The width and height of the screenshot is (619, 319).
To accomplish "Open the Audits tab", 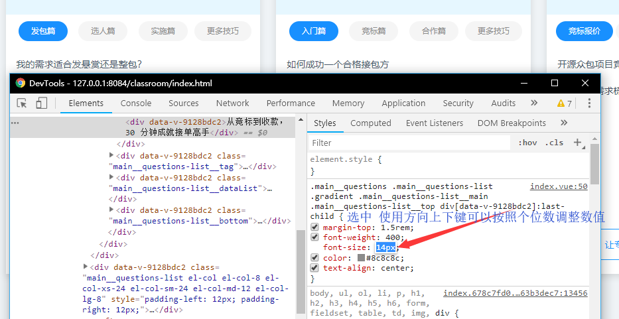I will (x=504, y=103).
